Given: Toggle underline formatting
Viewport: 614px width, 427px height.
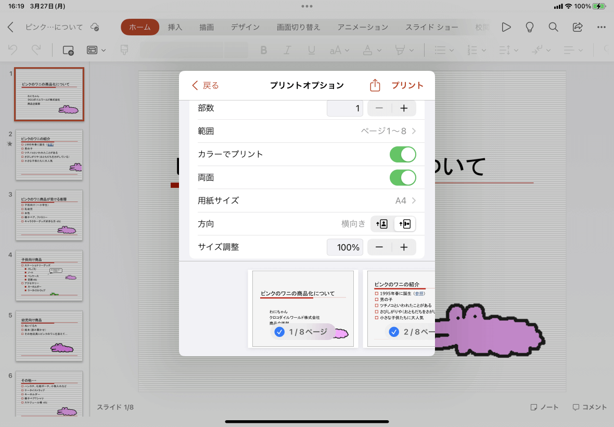Looking at the screenshot, I should coord(311,50).
